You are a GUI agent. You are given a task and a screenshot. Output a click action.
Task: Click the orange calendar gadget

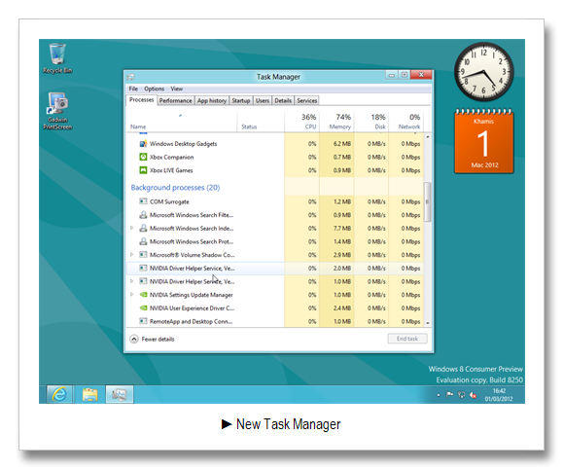click(x=484, y=141)
